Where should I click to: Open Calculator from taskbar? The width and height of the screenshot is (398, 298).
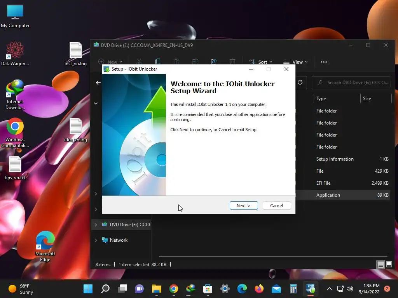tap(293, 289)
